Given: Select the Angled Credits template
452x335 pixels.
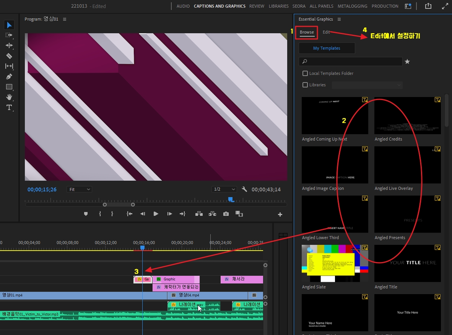Looking at the screenshot, I should [x=408, y=115].
